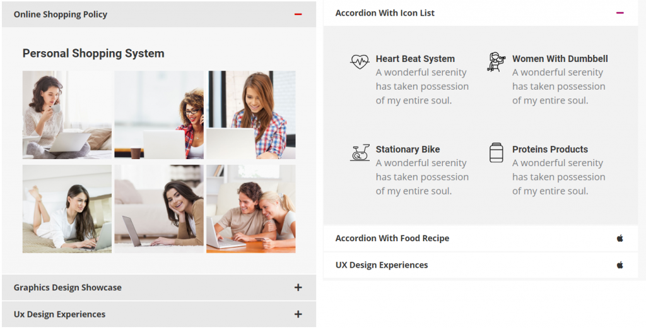Collapse Online Shopping Policy with minus icon
646x329 pixels.
click(x=298, y=15)
